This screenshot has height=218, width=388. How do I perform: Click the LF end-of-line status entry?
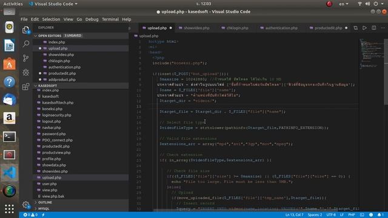(x=341, y=215)
